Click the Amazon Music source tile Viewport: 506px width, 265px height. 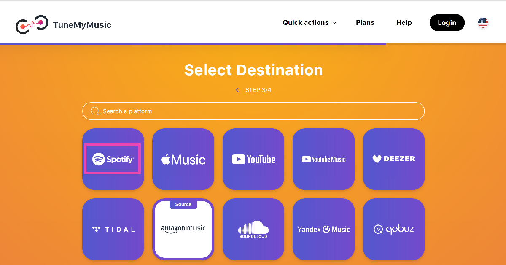click(x=183, y=229)
